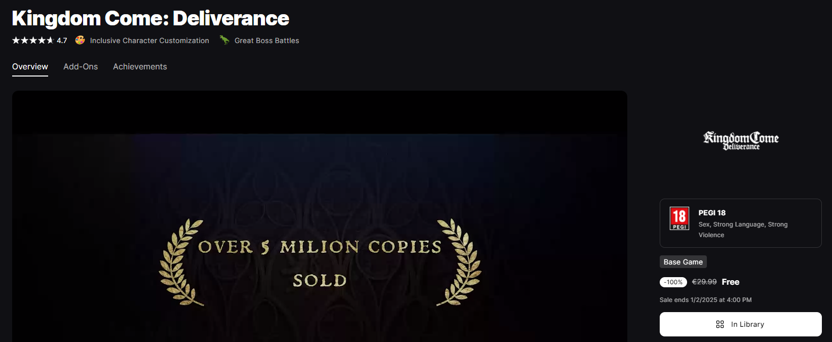Click the red PEGI 18 rating badge
832x342 pixels.
[679, 218]
